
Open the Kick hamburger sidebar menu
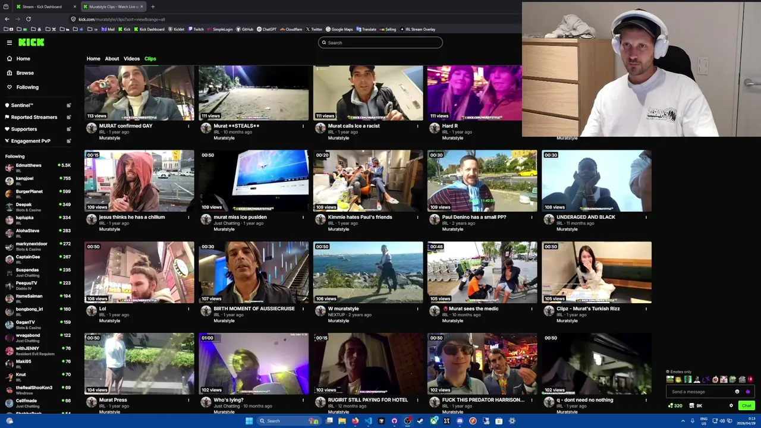tap(10, 42)
